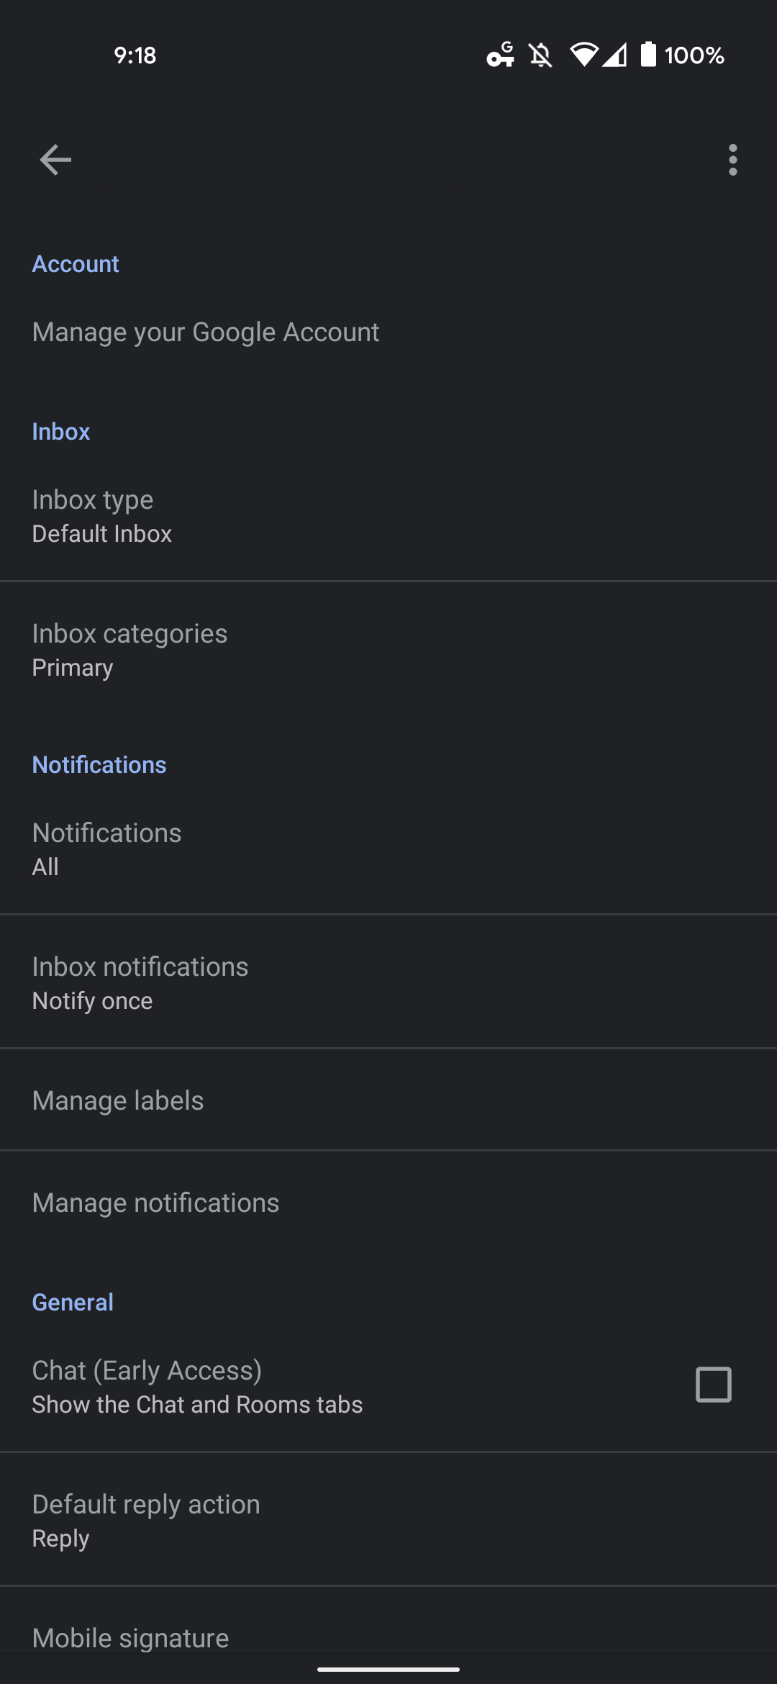Image resolution: width=777 pixels, height=1684 pixels.
Task: Tap the back arrow icon
Action: click(x=55, y=160)
